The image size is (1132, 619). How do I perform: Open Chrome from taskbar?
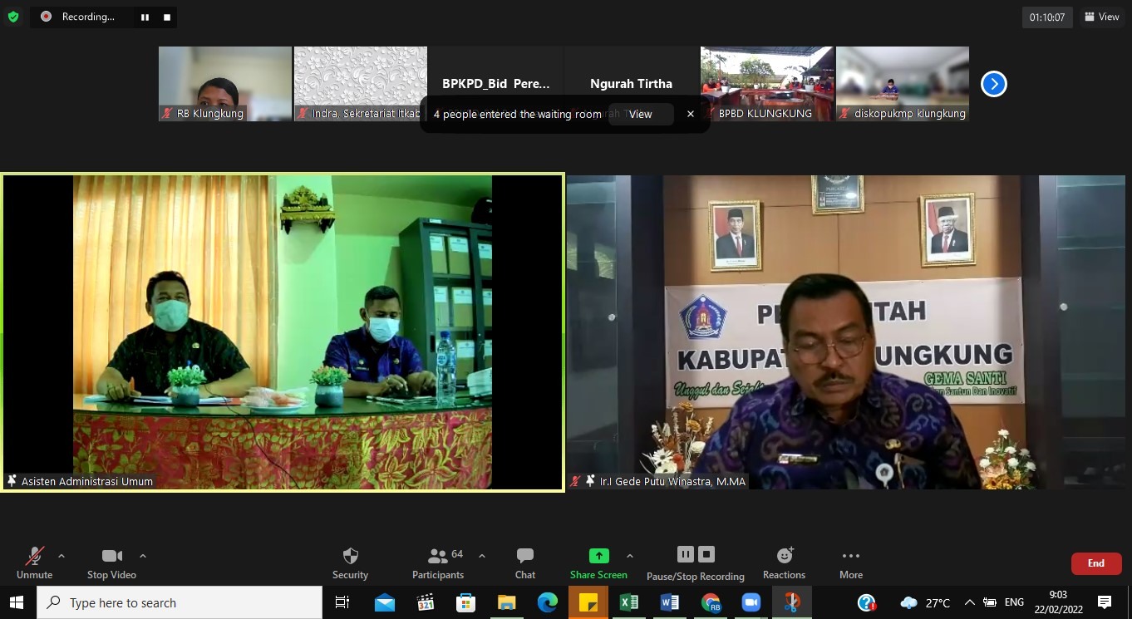coord(711,602)
